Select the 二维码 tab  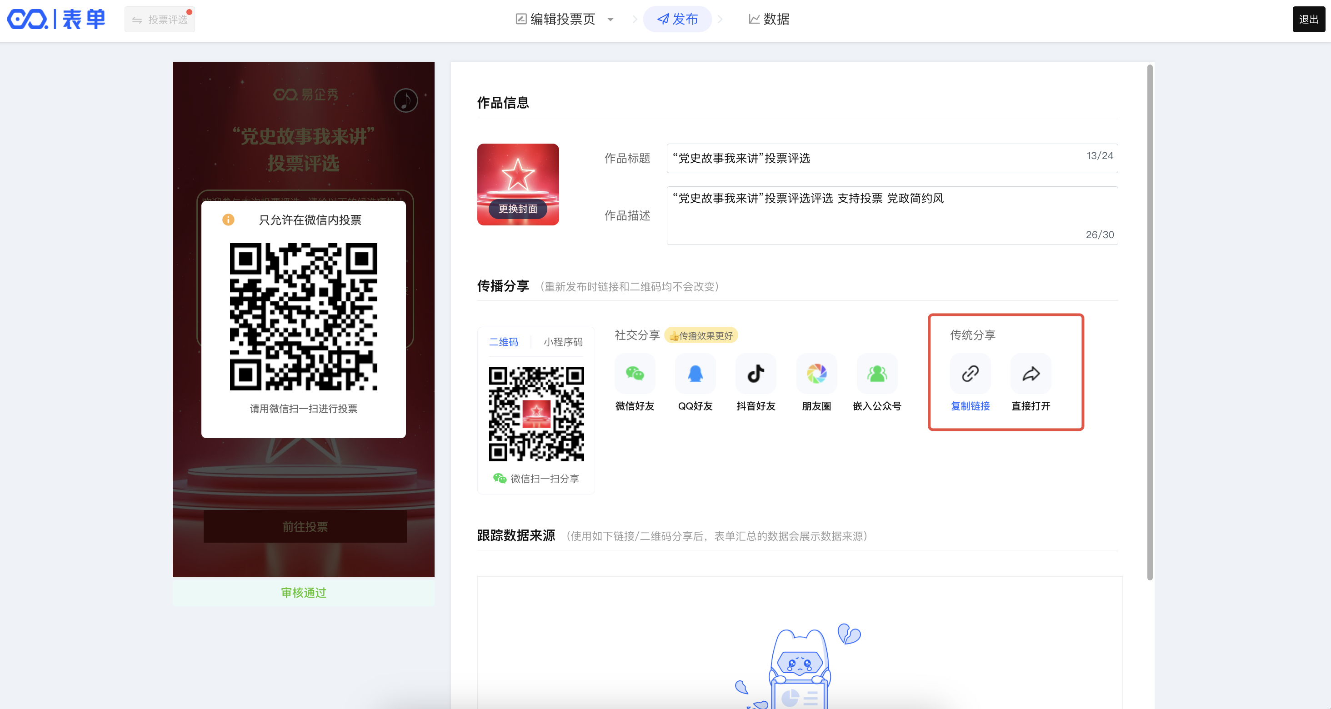click(503, 342)
